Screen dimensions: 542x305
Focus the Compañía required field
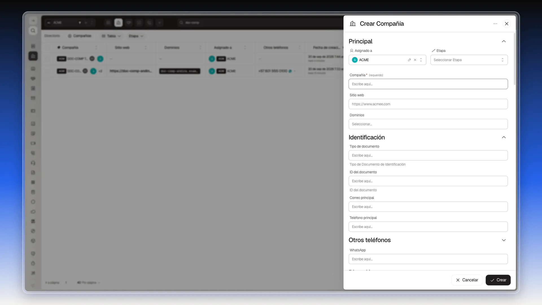tap(428, 84)
